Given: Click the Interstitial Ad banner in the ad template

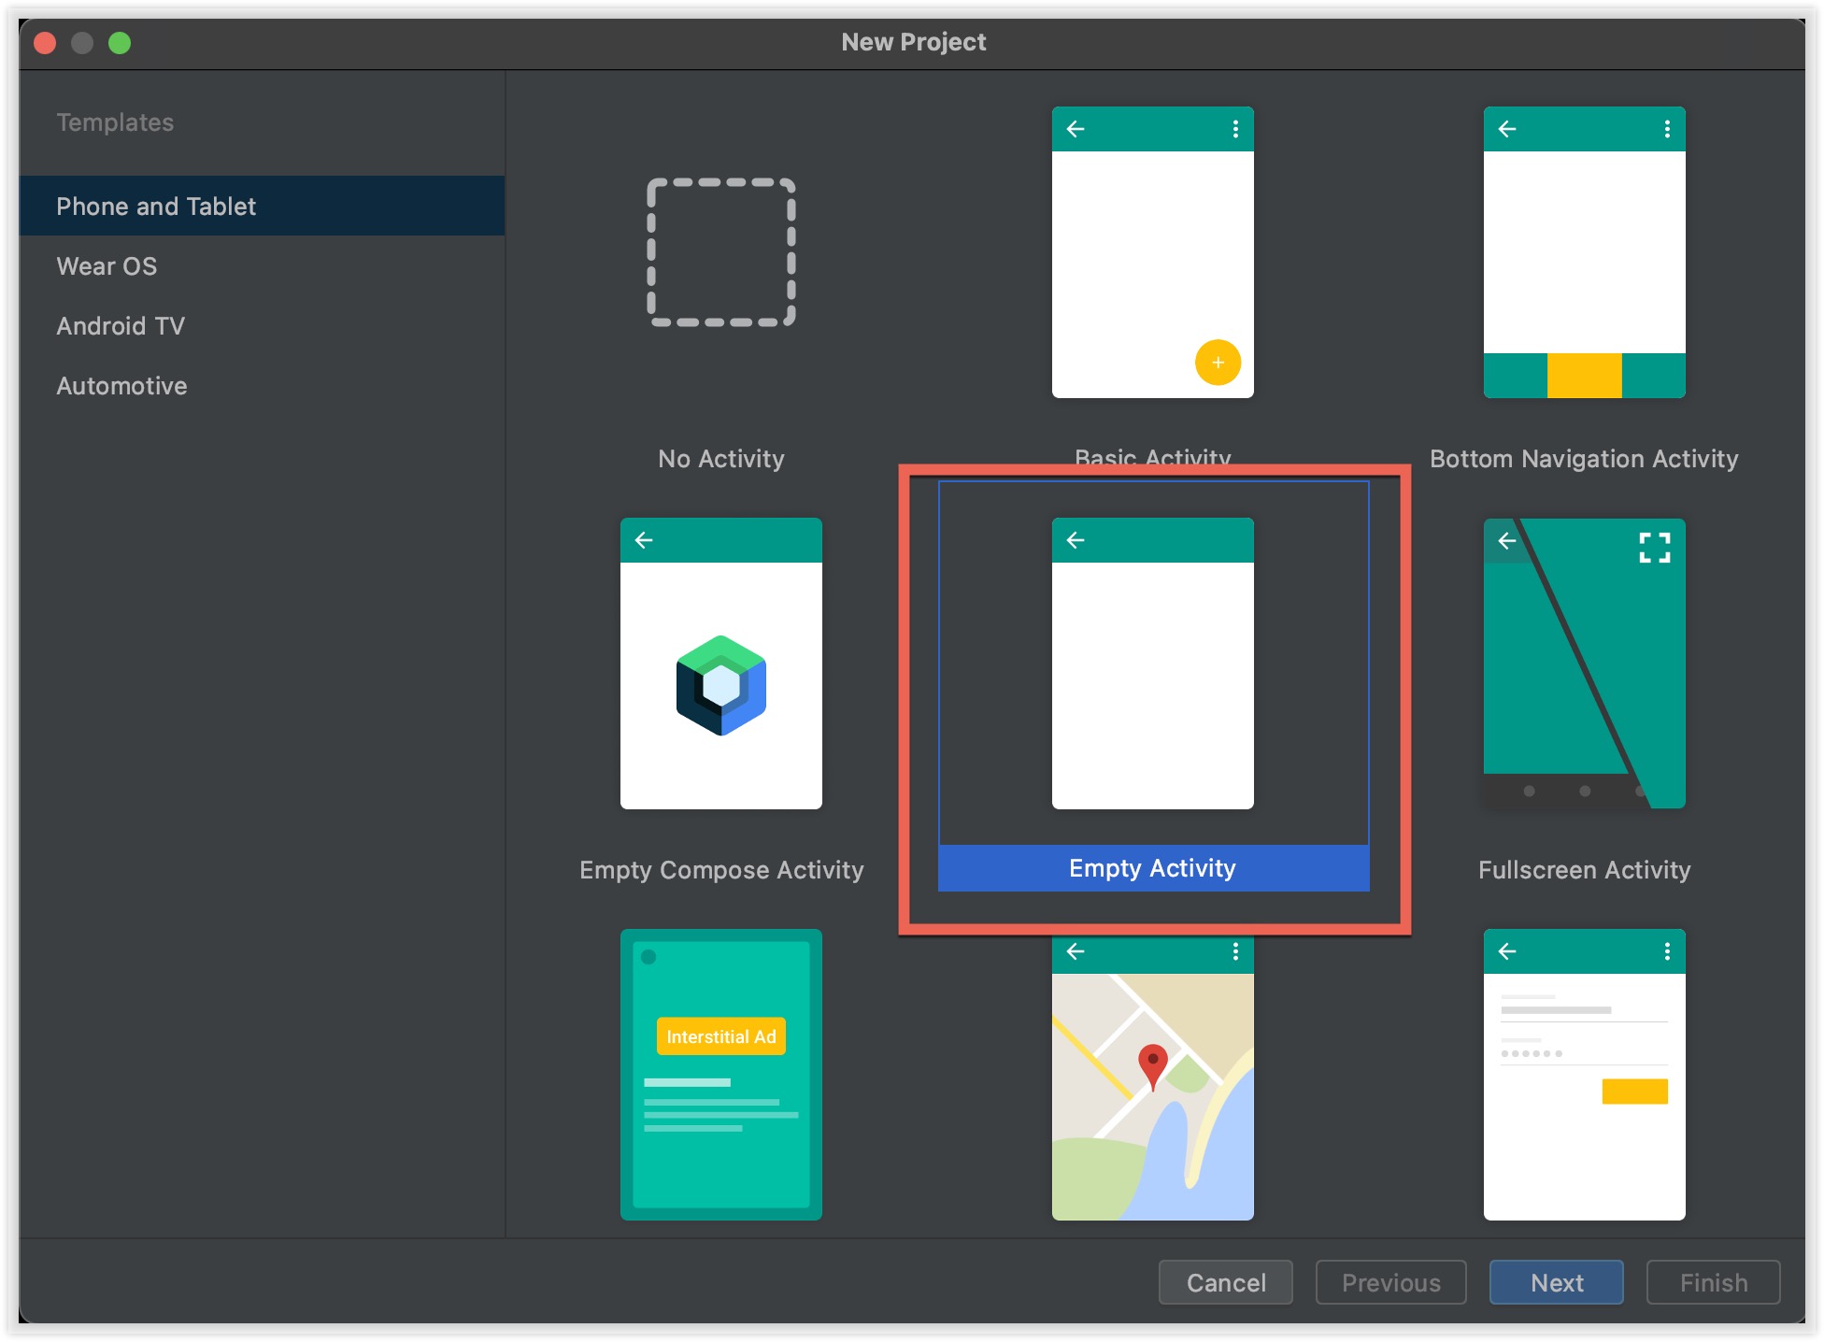Looking at the screenshot, I should pos(720,1035).
